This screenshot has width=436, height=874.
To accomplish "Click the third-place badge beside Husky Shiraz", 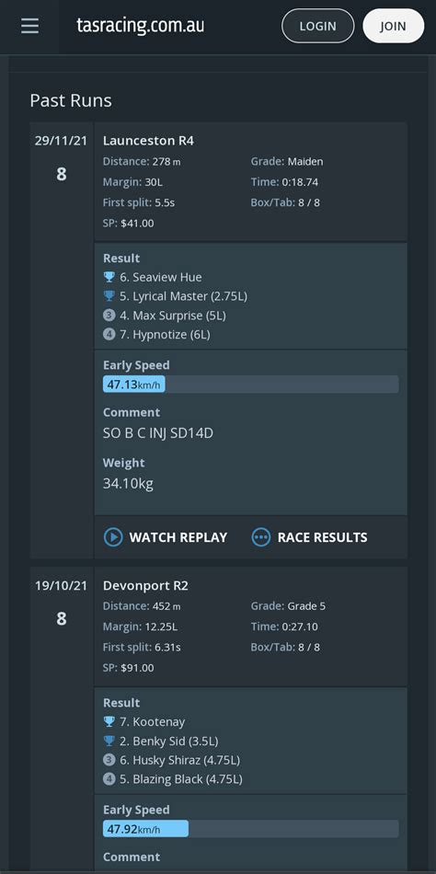I will [x=109, y=760].
